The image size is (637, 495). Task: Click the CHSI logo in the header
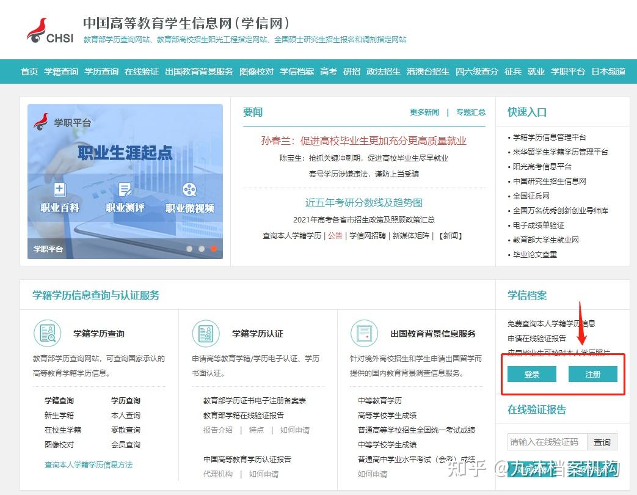tap(50, 31)
